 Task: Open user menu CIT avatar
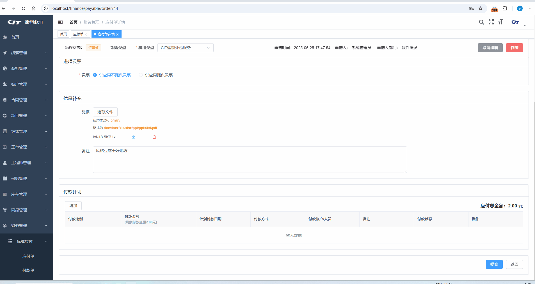coord(515,22)
